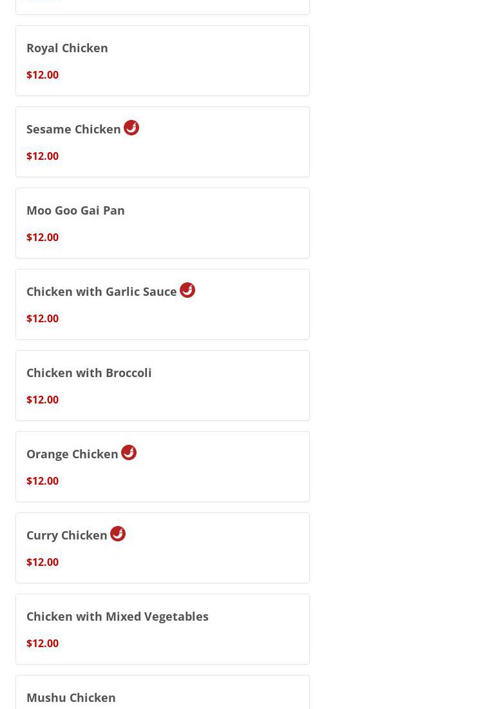496x709 pixels.
Task: Click the $12.00 price under Royal Chicken
Action: coord(43,75)
